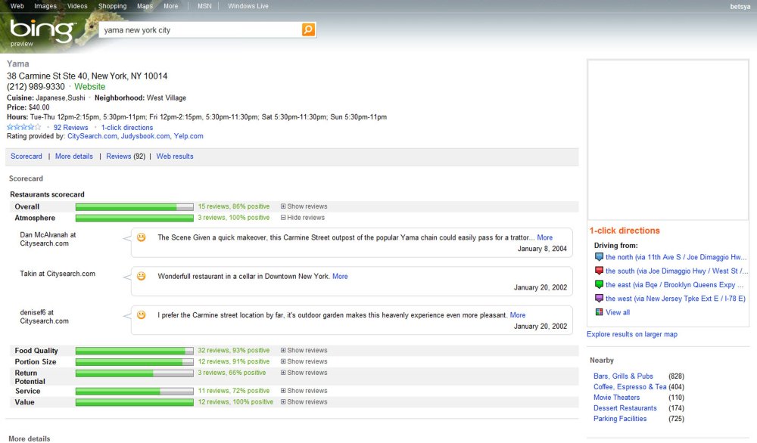
Task: Click the blue north directions marker icon
Action: point(599,257)
